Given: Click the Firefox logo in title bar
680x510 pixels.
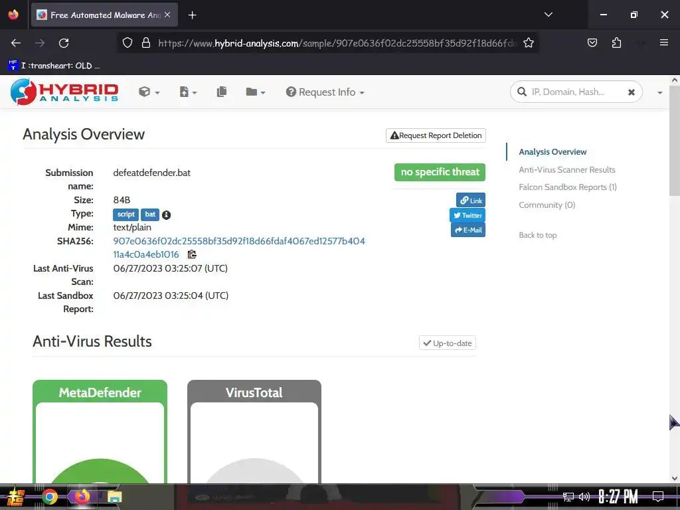Looking at the screenshot, I should [x=13, y=15].
